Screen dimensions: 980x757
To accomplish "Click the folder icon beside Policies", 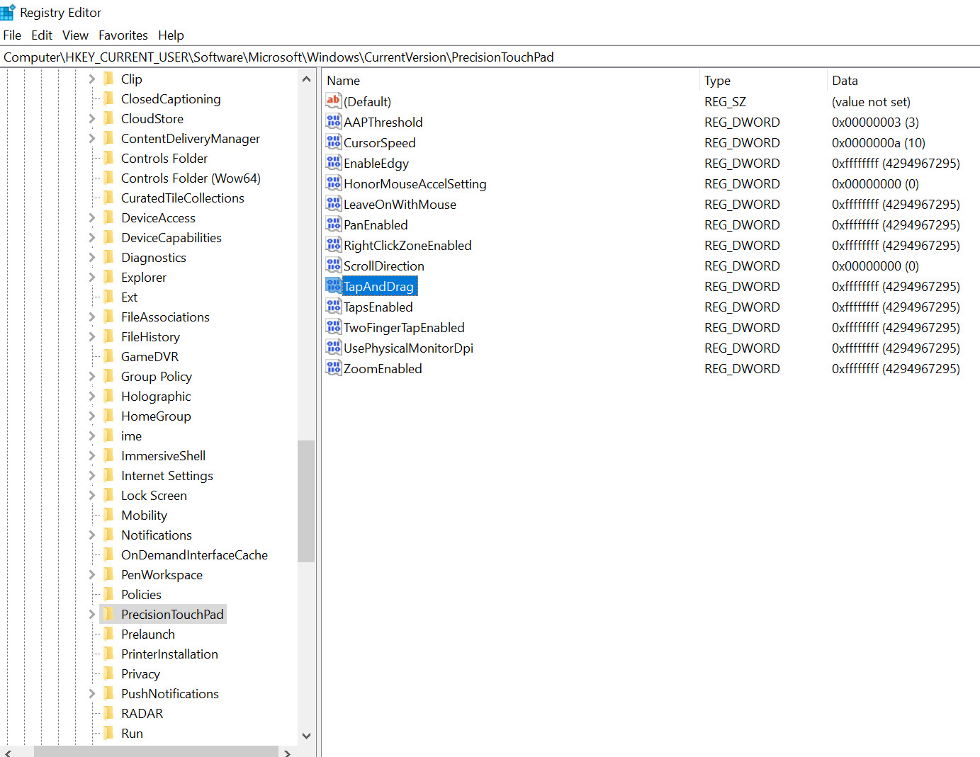I will pos(108,594).
